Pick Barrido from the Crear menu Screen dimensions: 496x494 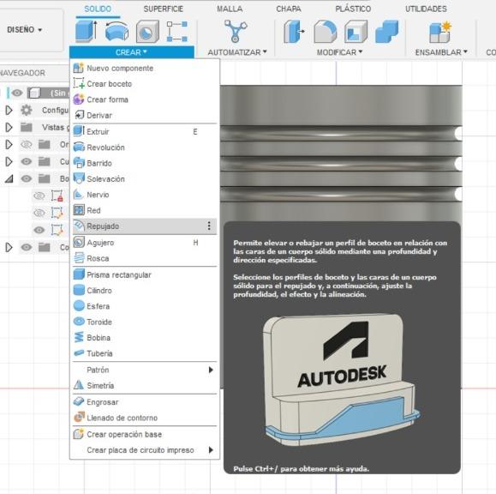click(x=145, y=163)
